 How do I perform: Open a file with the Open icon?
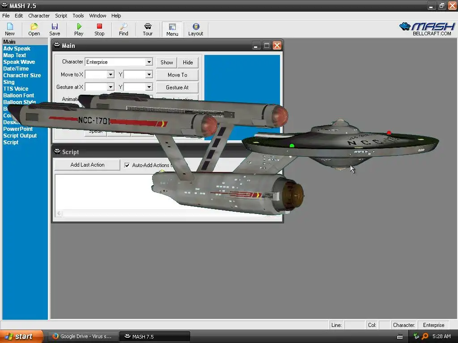[34, 29]
